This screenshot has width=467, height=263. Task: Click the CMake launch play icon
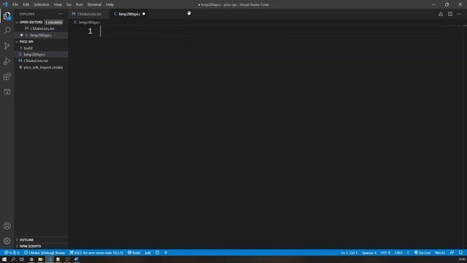166,253
